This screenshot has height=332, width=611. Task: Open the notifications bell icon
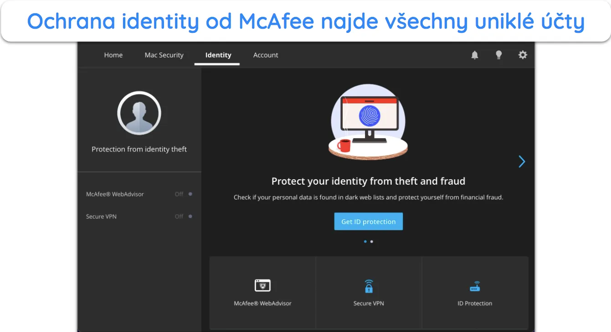pos(475,55)
